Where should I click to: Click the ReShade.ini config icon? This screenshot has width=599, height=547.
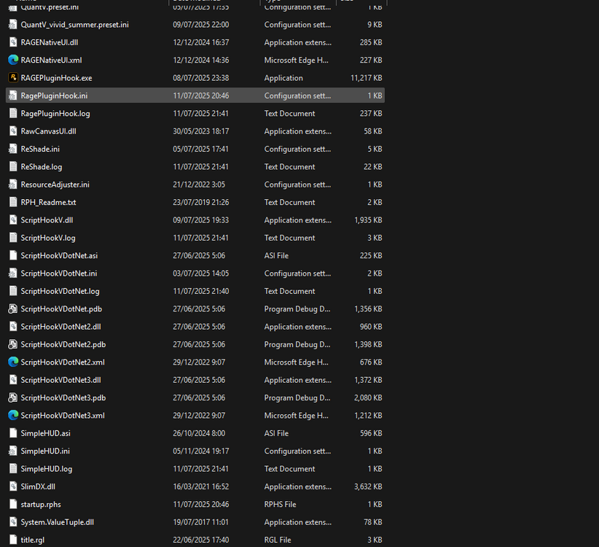(13, 149)
